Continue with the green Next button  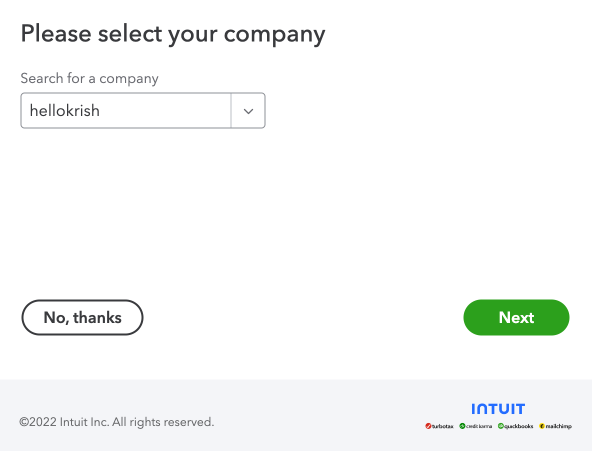(x=516, y=317)
